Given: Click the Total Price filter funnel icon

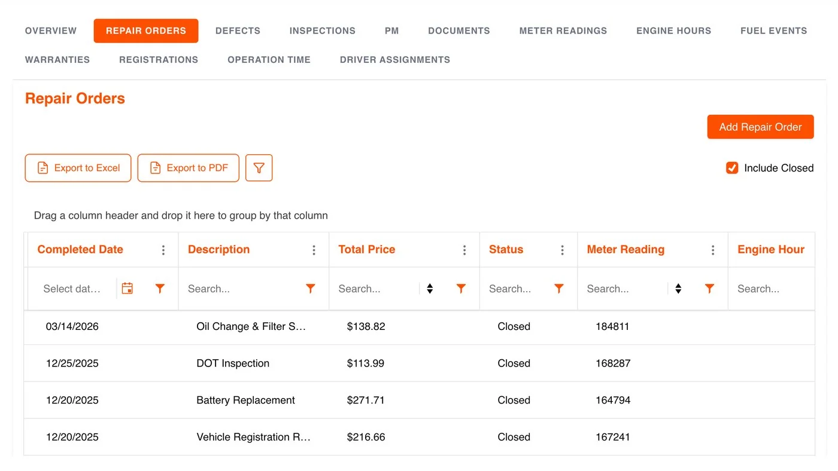Looking at the screenshot, I should coord(461,289).
